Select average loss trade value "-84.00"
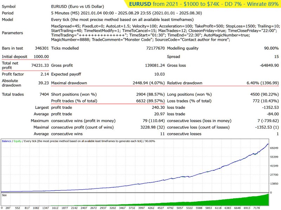This screenshot has width=281, height=210. coord(273,114)
